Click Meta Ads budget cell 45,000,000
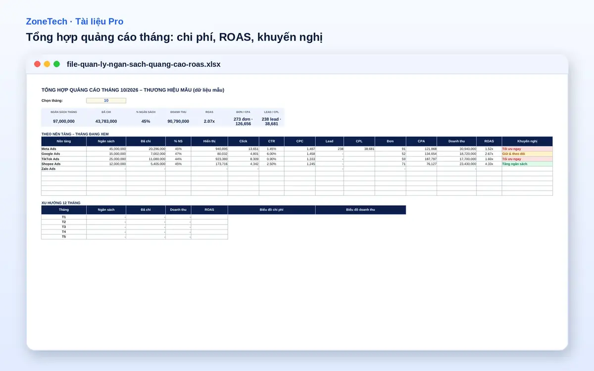The height and width of the screenshot is (371, 594). pyautogui.click(x=106, y=149)
